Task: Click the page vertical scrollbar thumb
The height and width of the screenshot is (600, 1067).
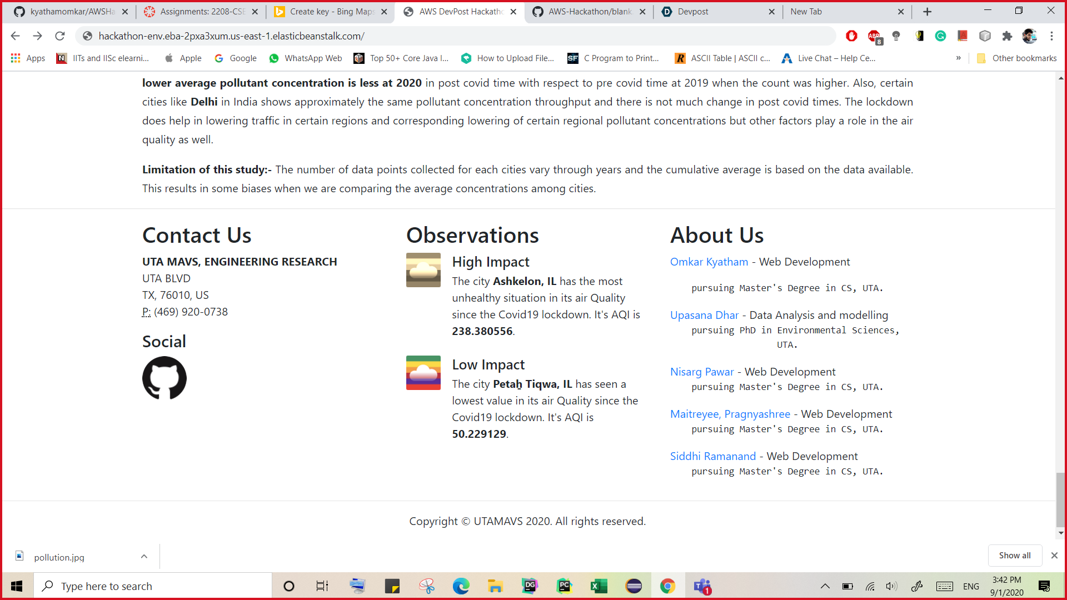Action: 1060,499
